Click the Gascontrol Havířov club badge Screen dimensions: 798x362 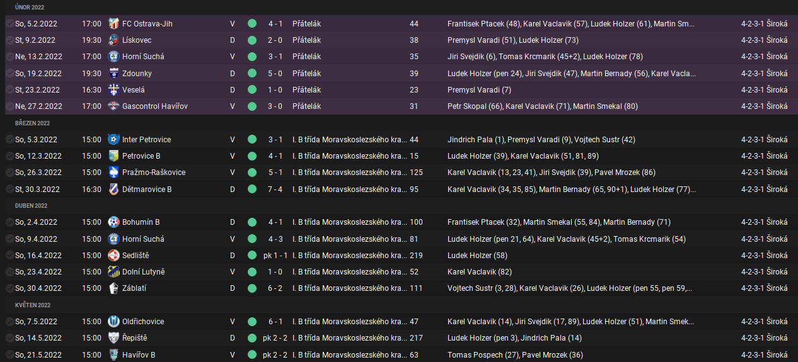tap(113, 106)
